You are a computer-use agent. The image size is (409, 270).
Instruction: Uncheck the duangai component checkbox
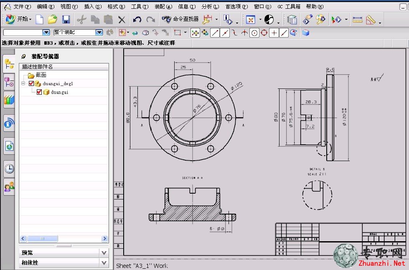pyautogui.click(x=39, y=92)
